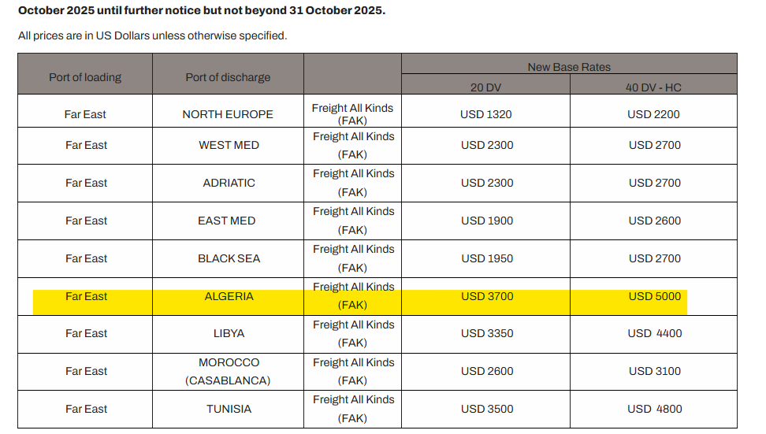Viewport: 766px width, 434px height.
Task: Click the highlighted ALGERIA cell
Action: coord(229,296)
